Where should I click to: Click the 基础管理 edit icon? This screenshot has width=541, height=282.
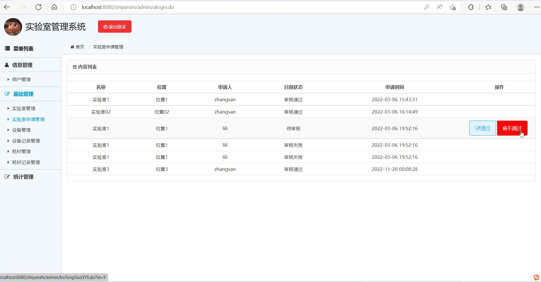7,94
